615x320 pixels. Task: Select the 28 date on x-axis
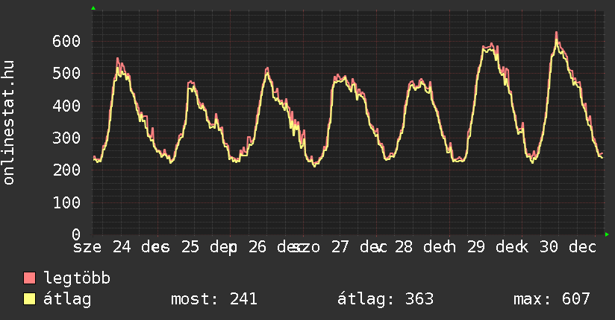(x=404, y=247)
